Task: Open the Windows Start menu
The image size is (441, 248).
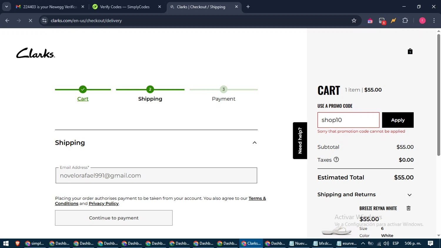Action: (x=6, y=243)
